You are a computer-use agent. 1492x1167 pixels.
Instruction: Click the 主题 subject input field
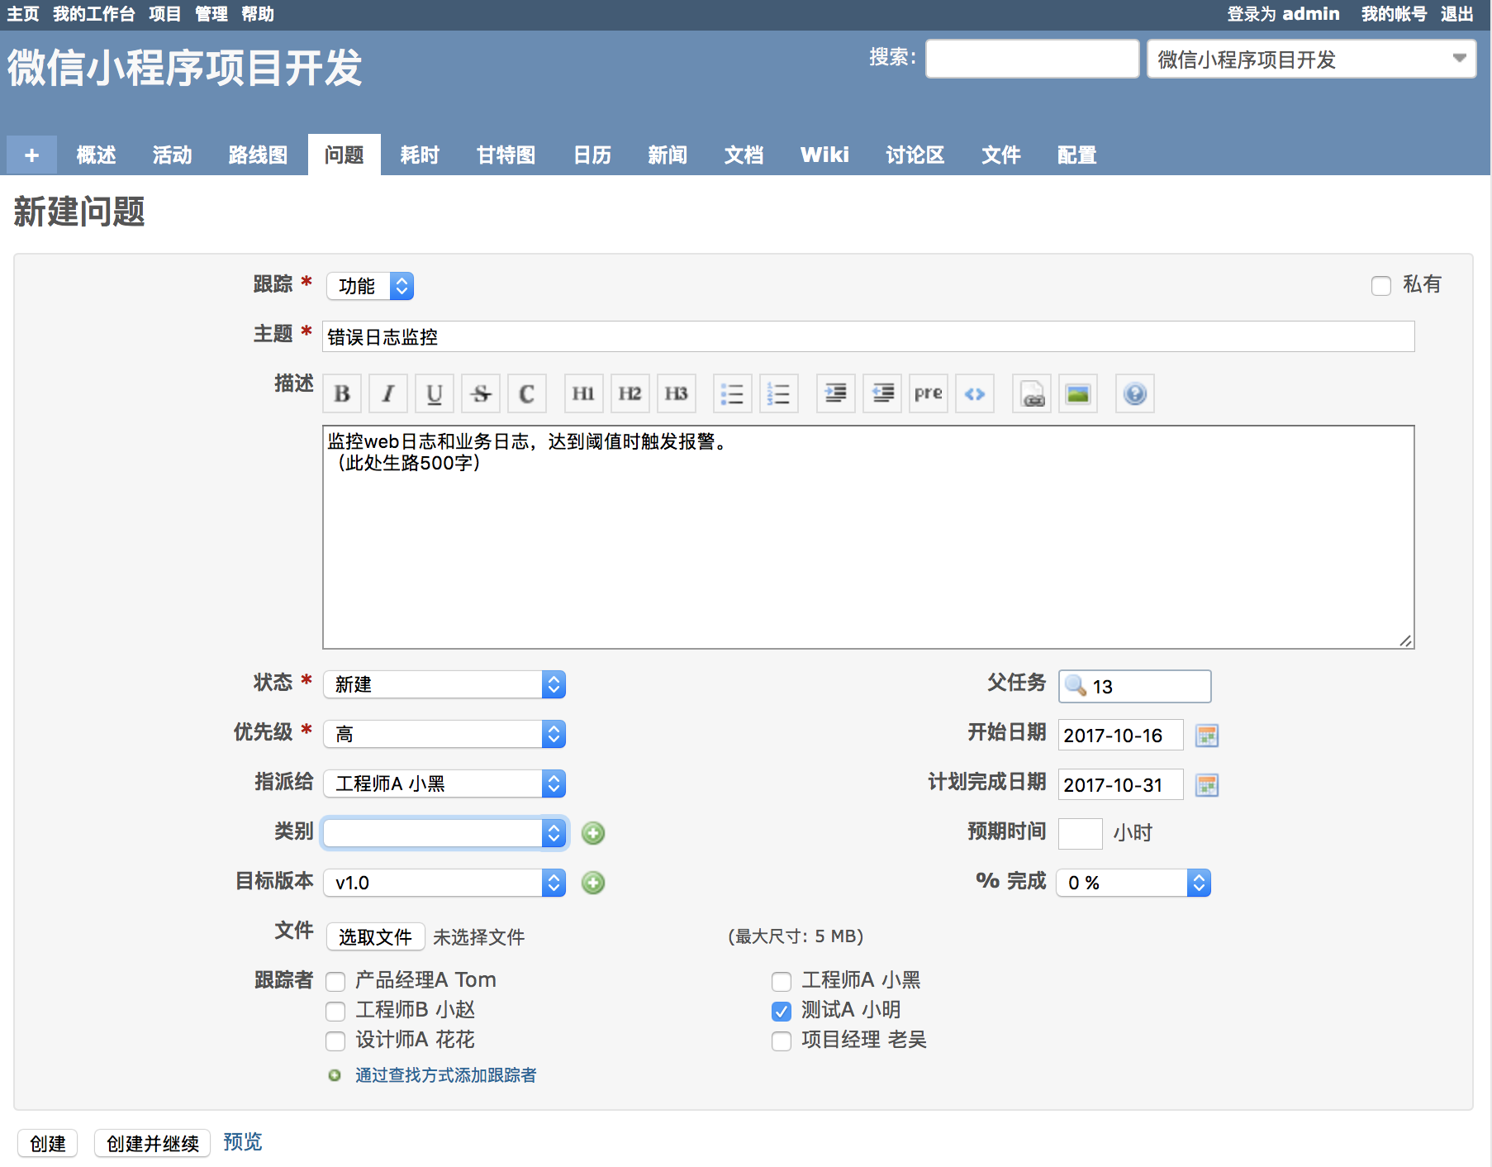[x=867, y=337]
